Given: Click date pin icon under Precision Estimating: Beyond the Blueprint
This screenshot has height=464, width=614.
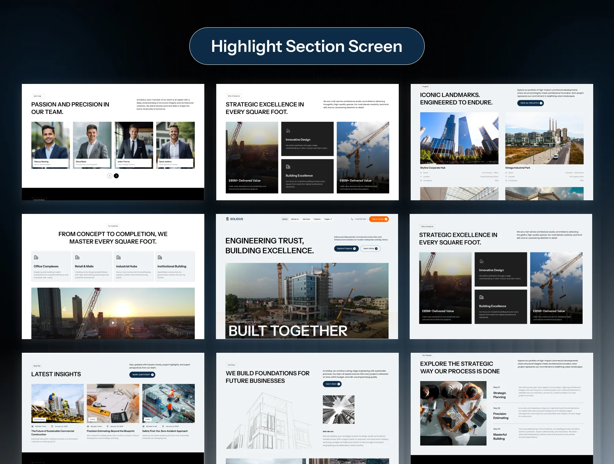Looking at the screenshot, I should [108, 426].
